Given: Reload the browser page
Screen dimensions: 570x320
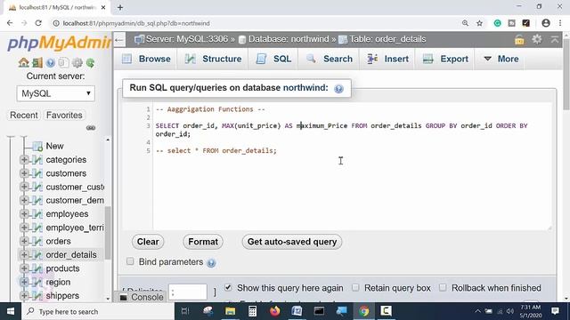Looking at the screenshot, I should [38, 23].
